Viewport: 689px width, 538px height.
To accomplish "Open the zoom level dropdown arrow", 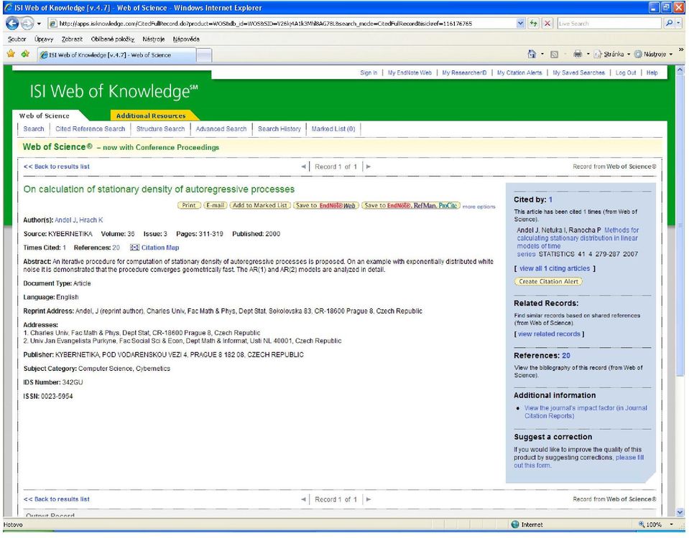I will click(x=672, y=524).
